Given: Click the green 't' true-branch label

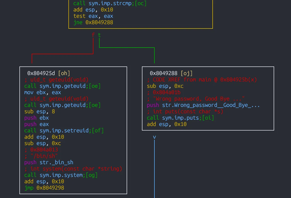Looking at the screenshot, I should point(99,35).
